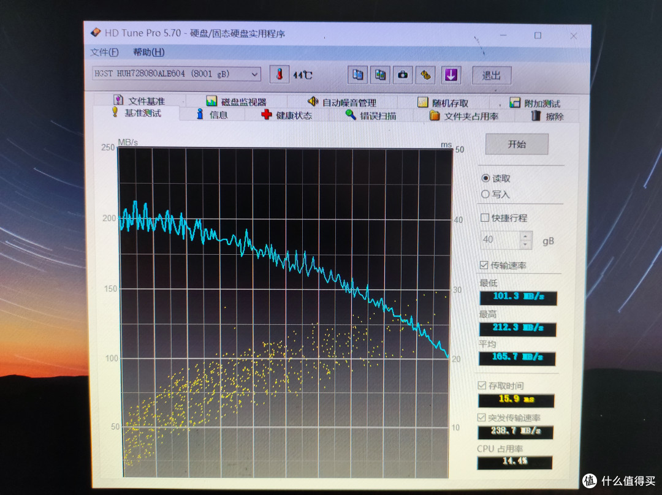
Task: Open the 文件(F) menu
Action: click(104, 52)
